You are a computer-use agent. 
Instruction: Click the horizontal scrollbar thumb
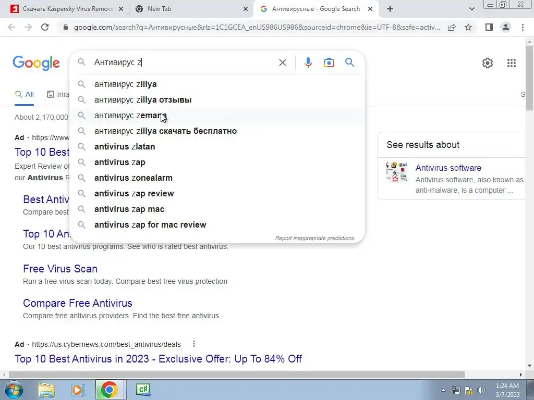237,374
